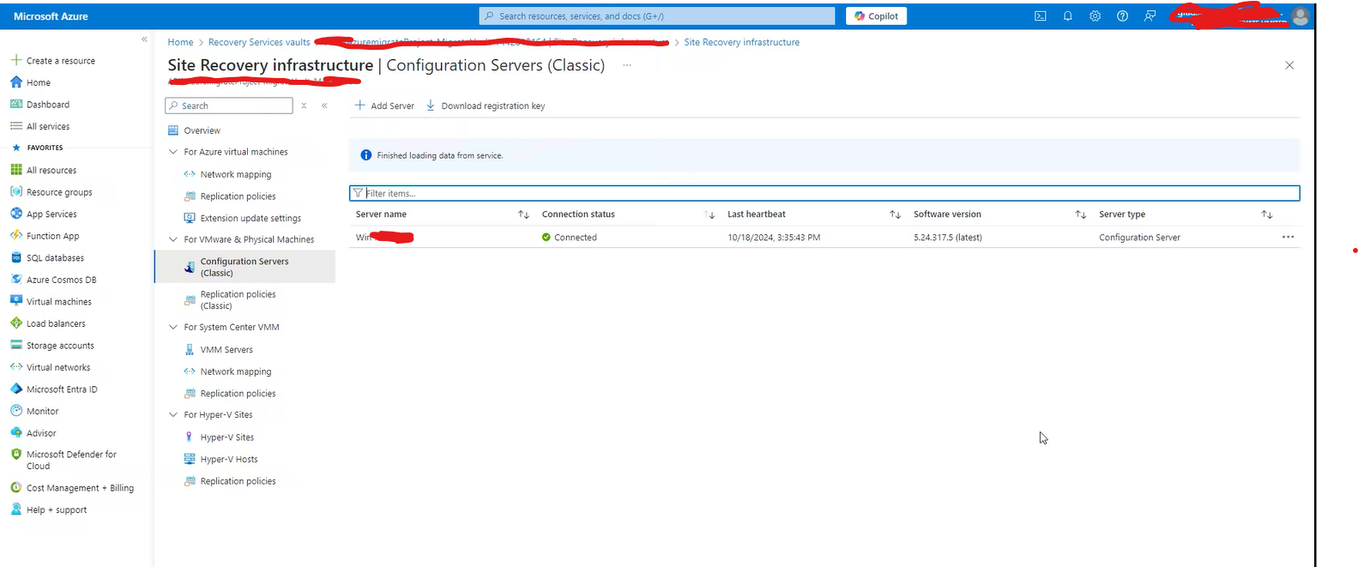Image resolution: width=1358 pixels, height=567 pixels.
Task: Open Microsoft Defender for Cloud
Action: pos(63,460)
